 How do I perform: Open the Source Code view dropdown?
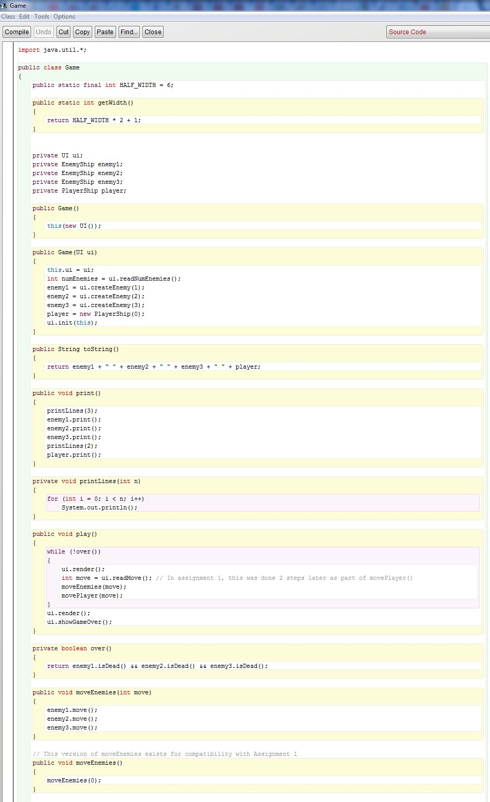[437, 32]
